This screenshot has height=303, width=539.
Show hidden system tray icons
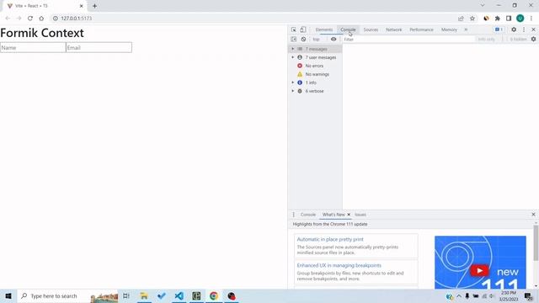[x=458, y=295]
